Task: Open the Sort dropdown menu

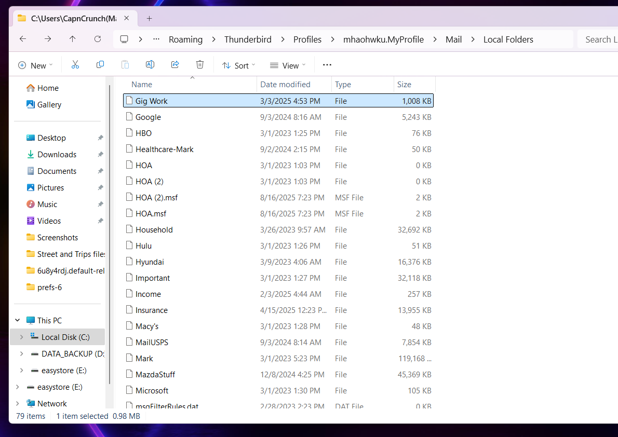Action: [x=238, y=65]
